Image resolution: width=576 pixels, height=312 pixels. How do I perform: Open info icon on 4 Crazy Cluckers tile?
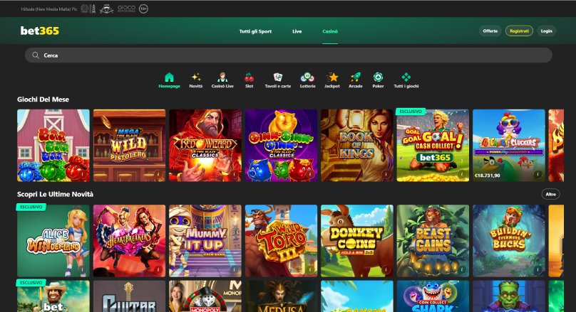[538, 174]
